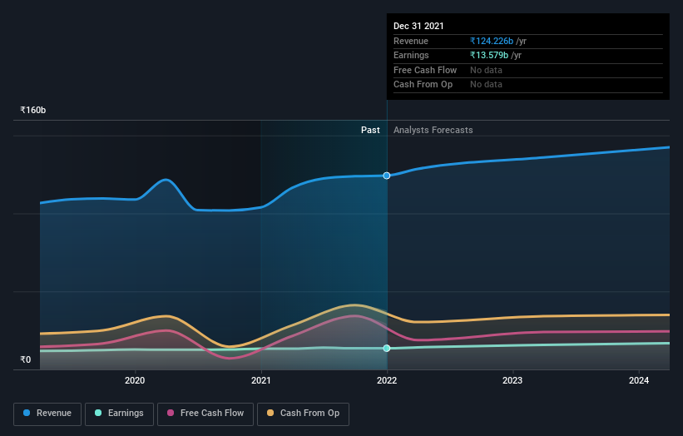Toggle the Earnings legend button
Screen dimensions: 683x436
119,414
